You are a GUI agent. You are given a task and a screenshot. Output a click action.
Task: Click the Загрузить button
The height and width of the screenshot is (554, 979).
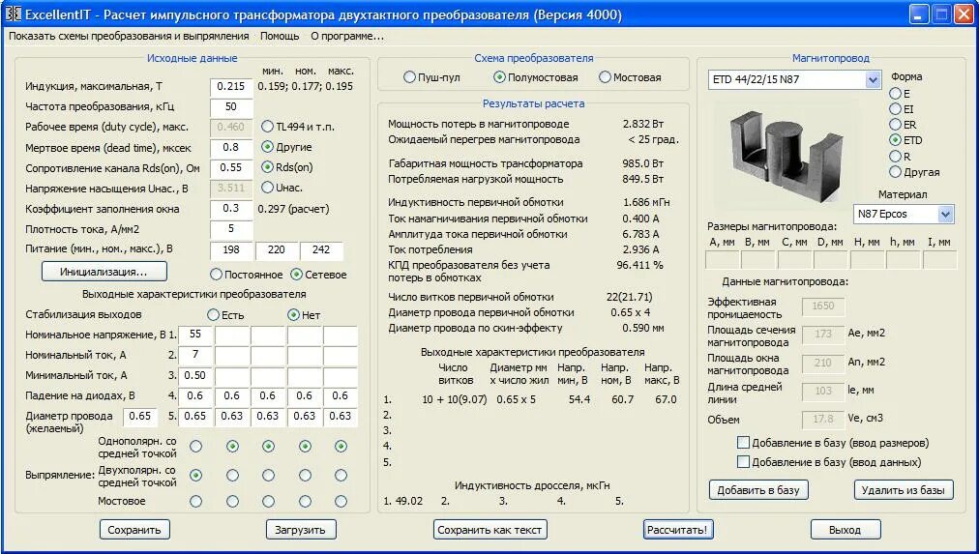[300, 530]
